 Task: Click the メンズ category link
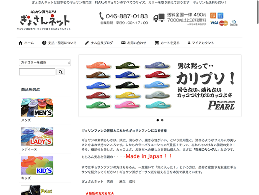pos(26,120)
